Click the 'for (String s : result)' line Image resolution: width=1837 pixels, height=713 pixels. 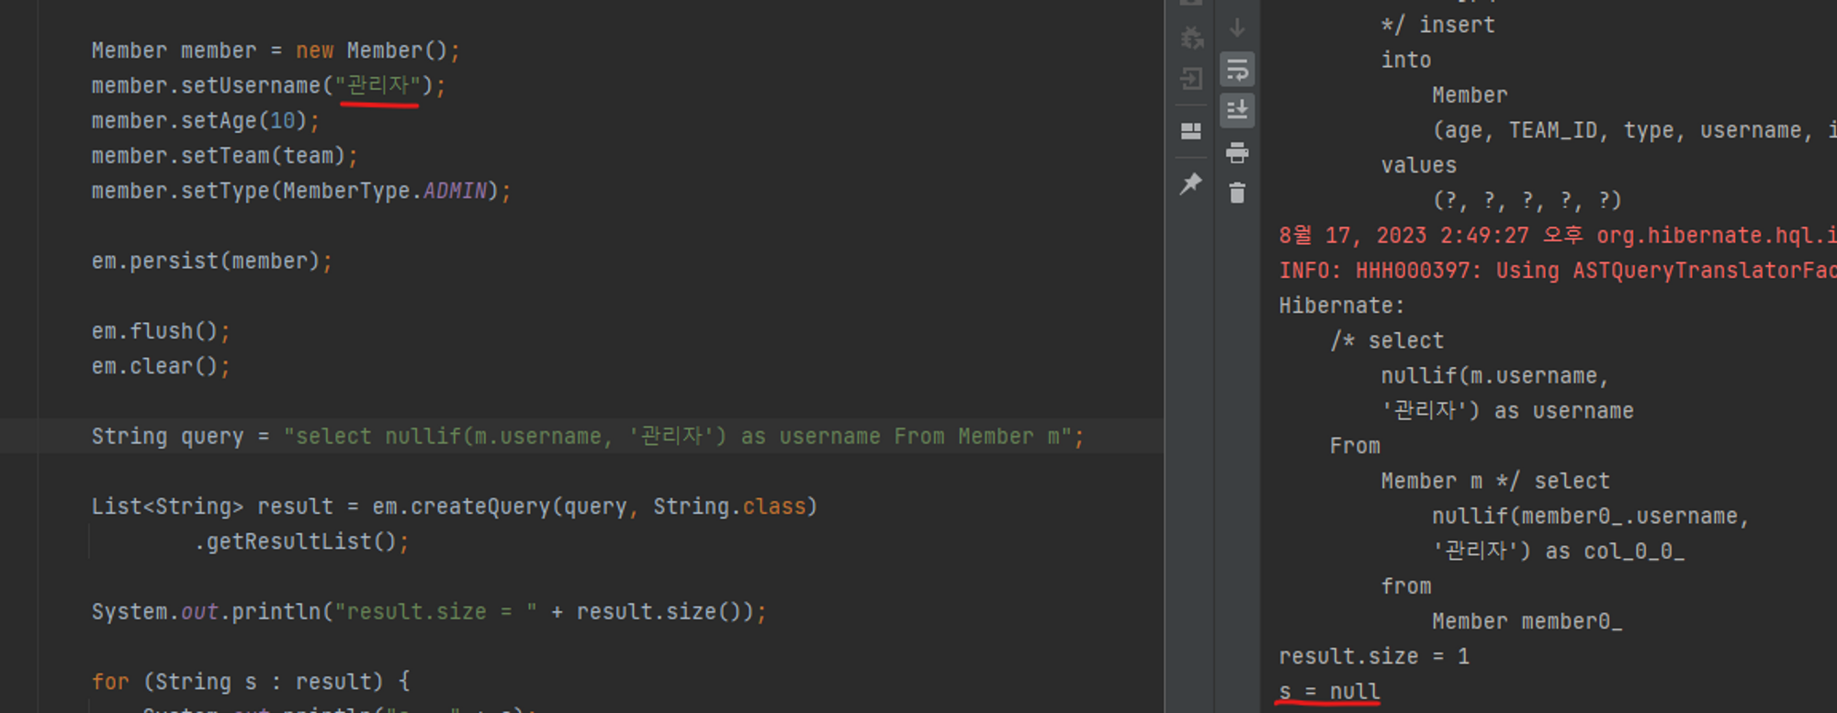[x=251, y=682]
